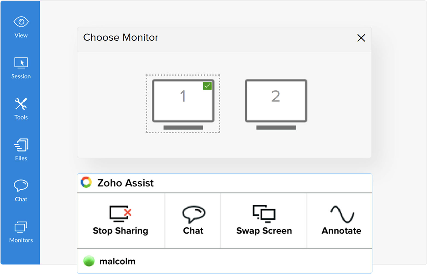Close the Choose Monitor dialog
Screen dimensions: 427x274
pyautogui.click(x=361, y=38)
